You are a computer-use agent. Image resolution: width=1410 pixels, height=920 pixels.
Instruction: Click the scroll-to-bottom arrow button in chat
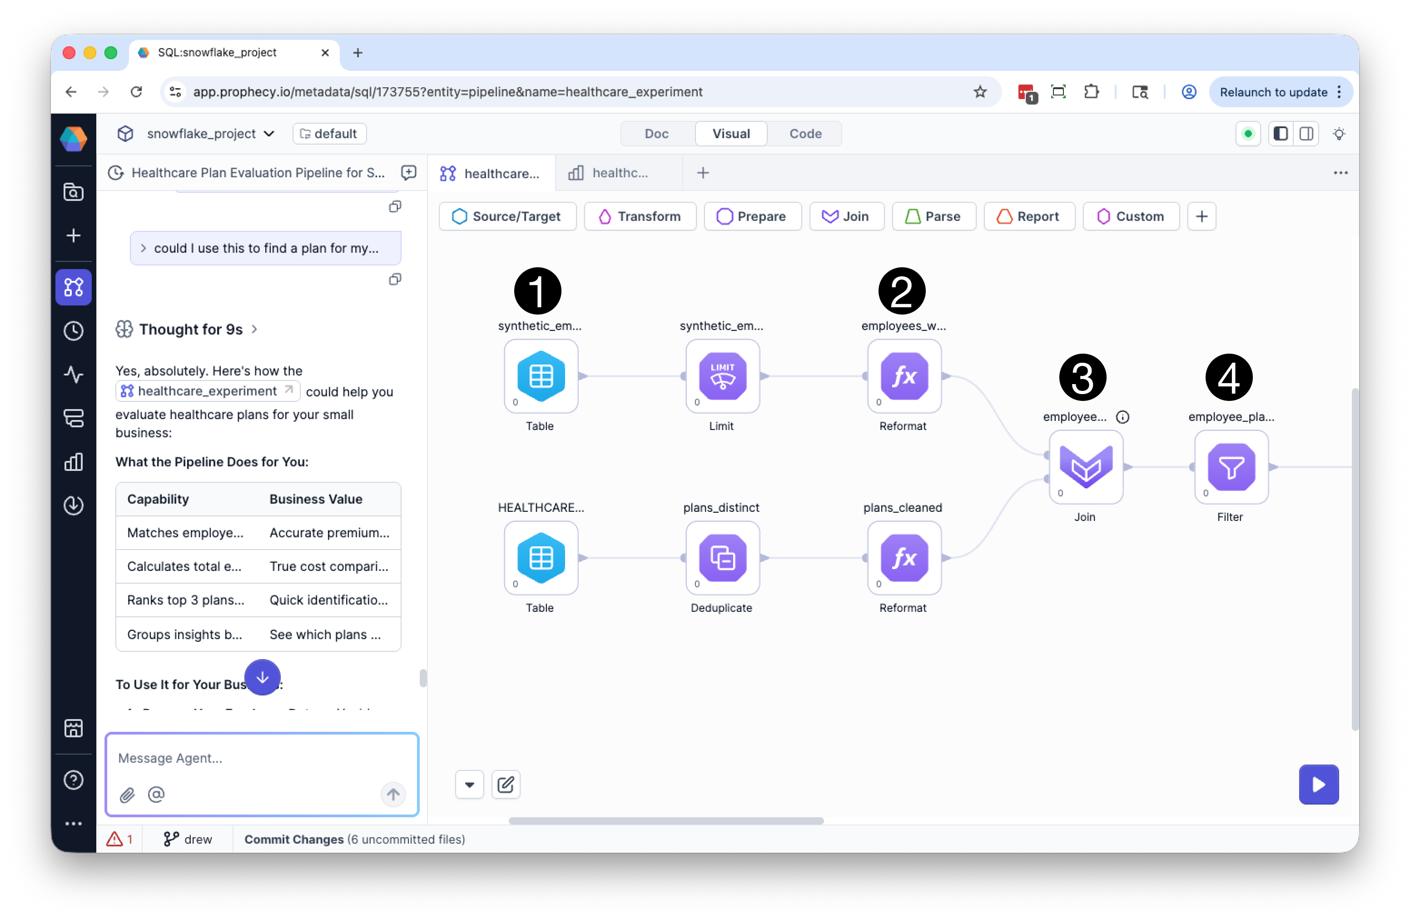263,678
